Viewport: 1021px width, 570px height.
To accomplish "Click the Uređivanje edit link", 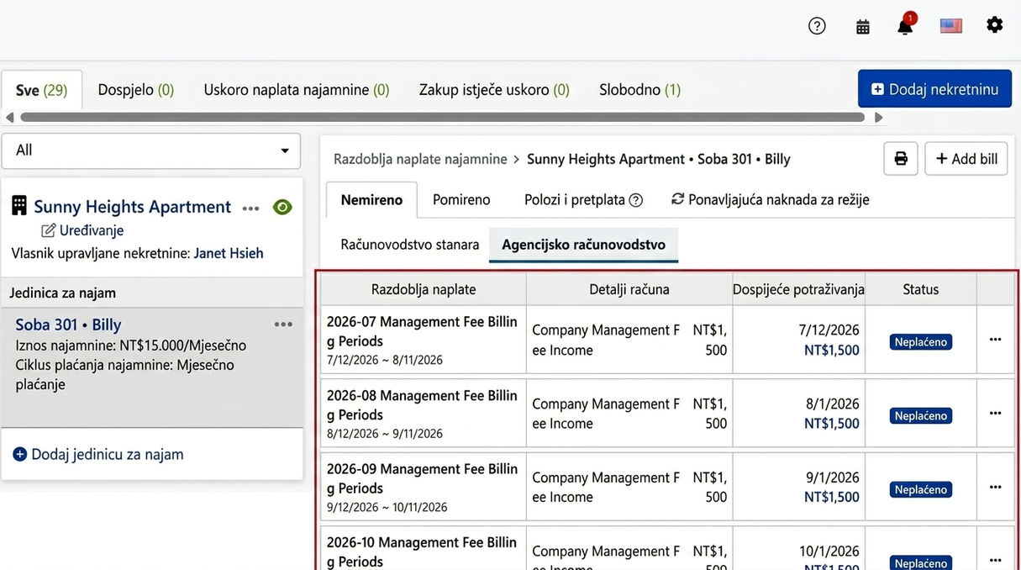I will coord(82,230).
